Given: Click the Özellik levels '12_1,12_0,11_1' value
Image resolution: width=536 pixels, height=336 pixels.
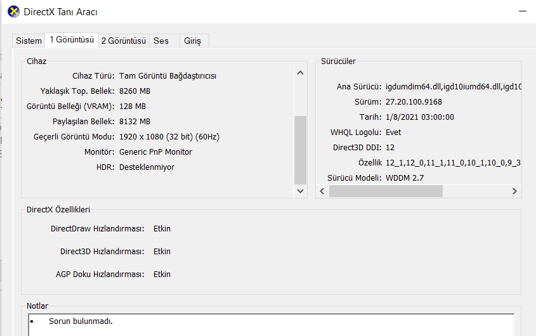Looking at the screenshot, I should pos(454,163).
